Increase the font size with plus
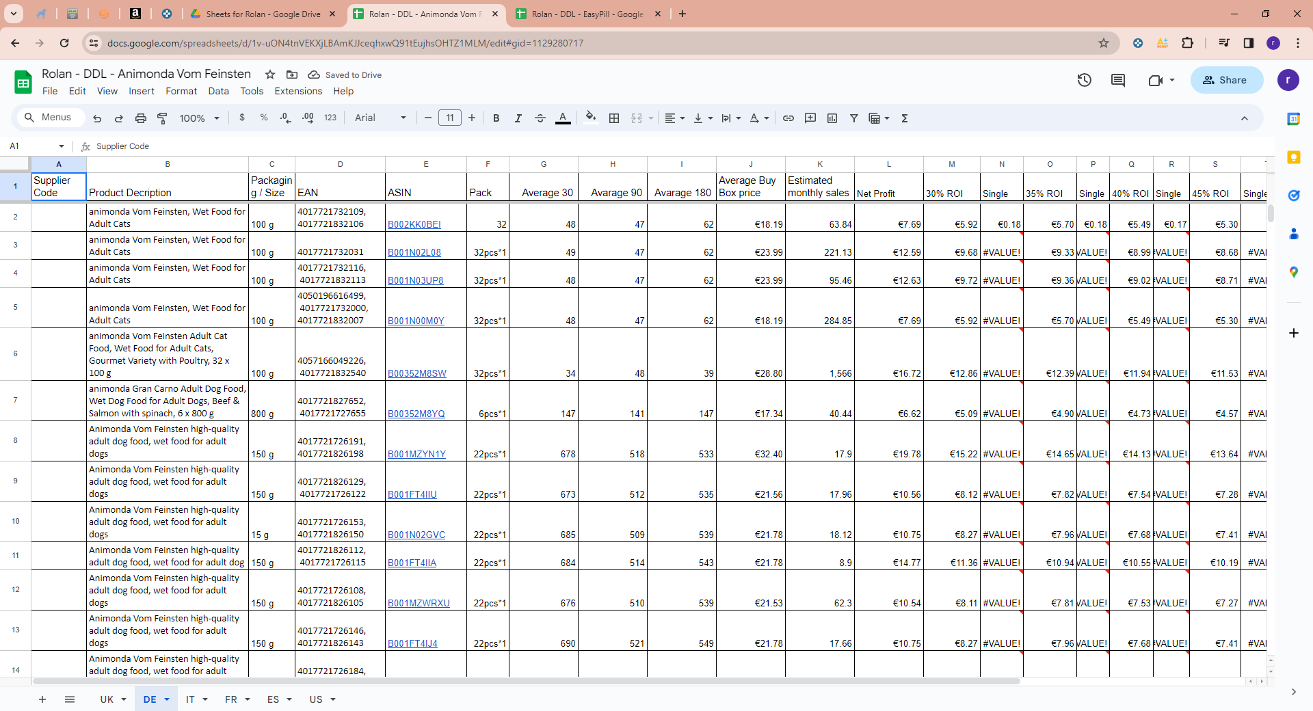Image resolution: width=1313 pixels, height=711 pixels. tap(472, 118)
